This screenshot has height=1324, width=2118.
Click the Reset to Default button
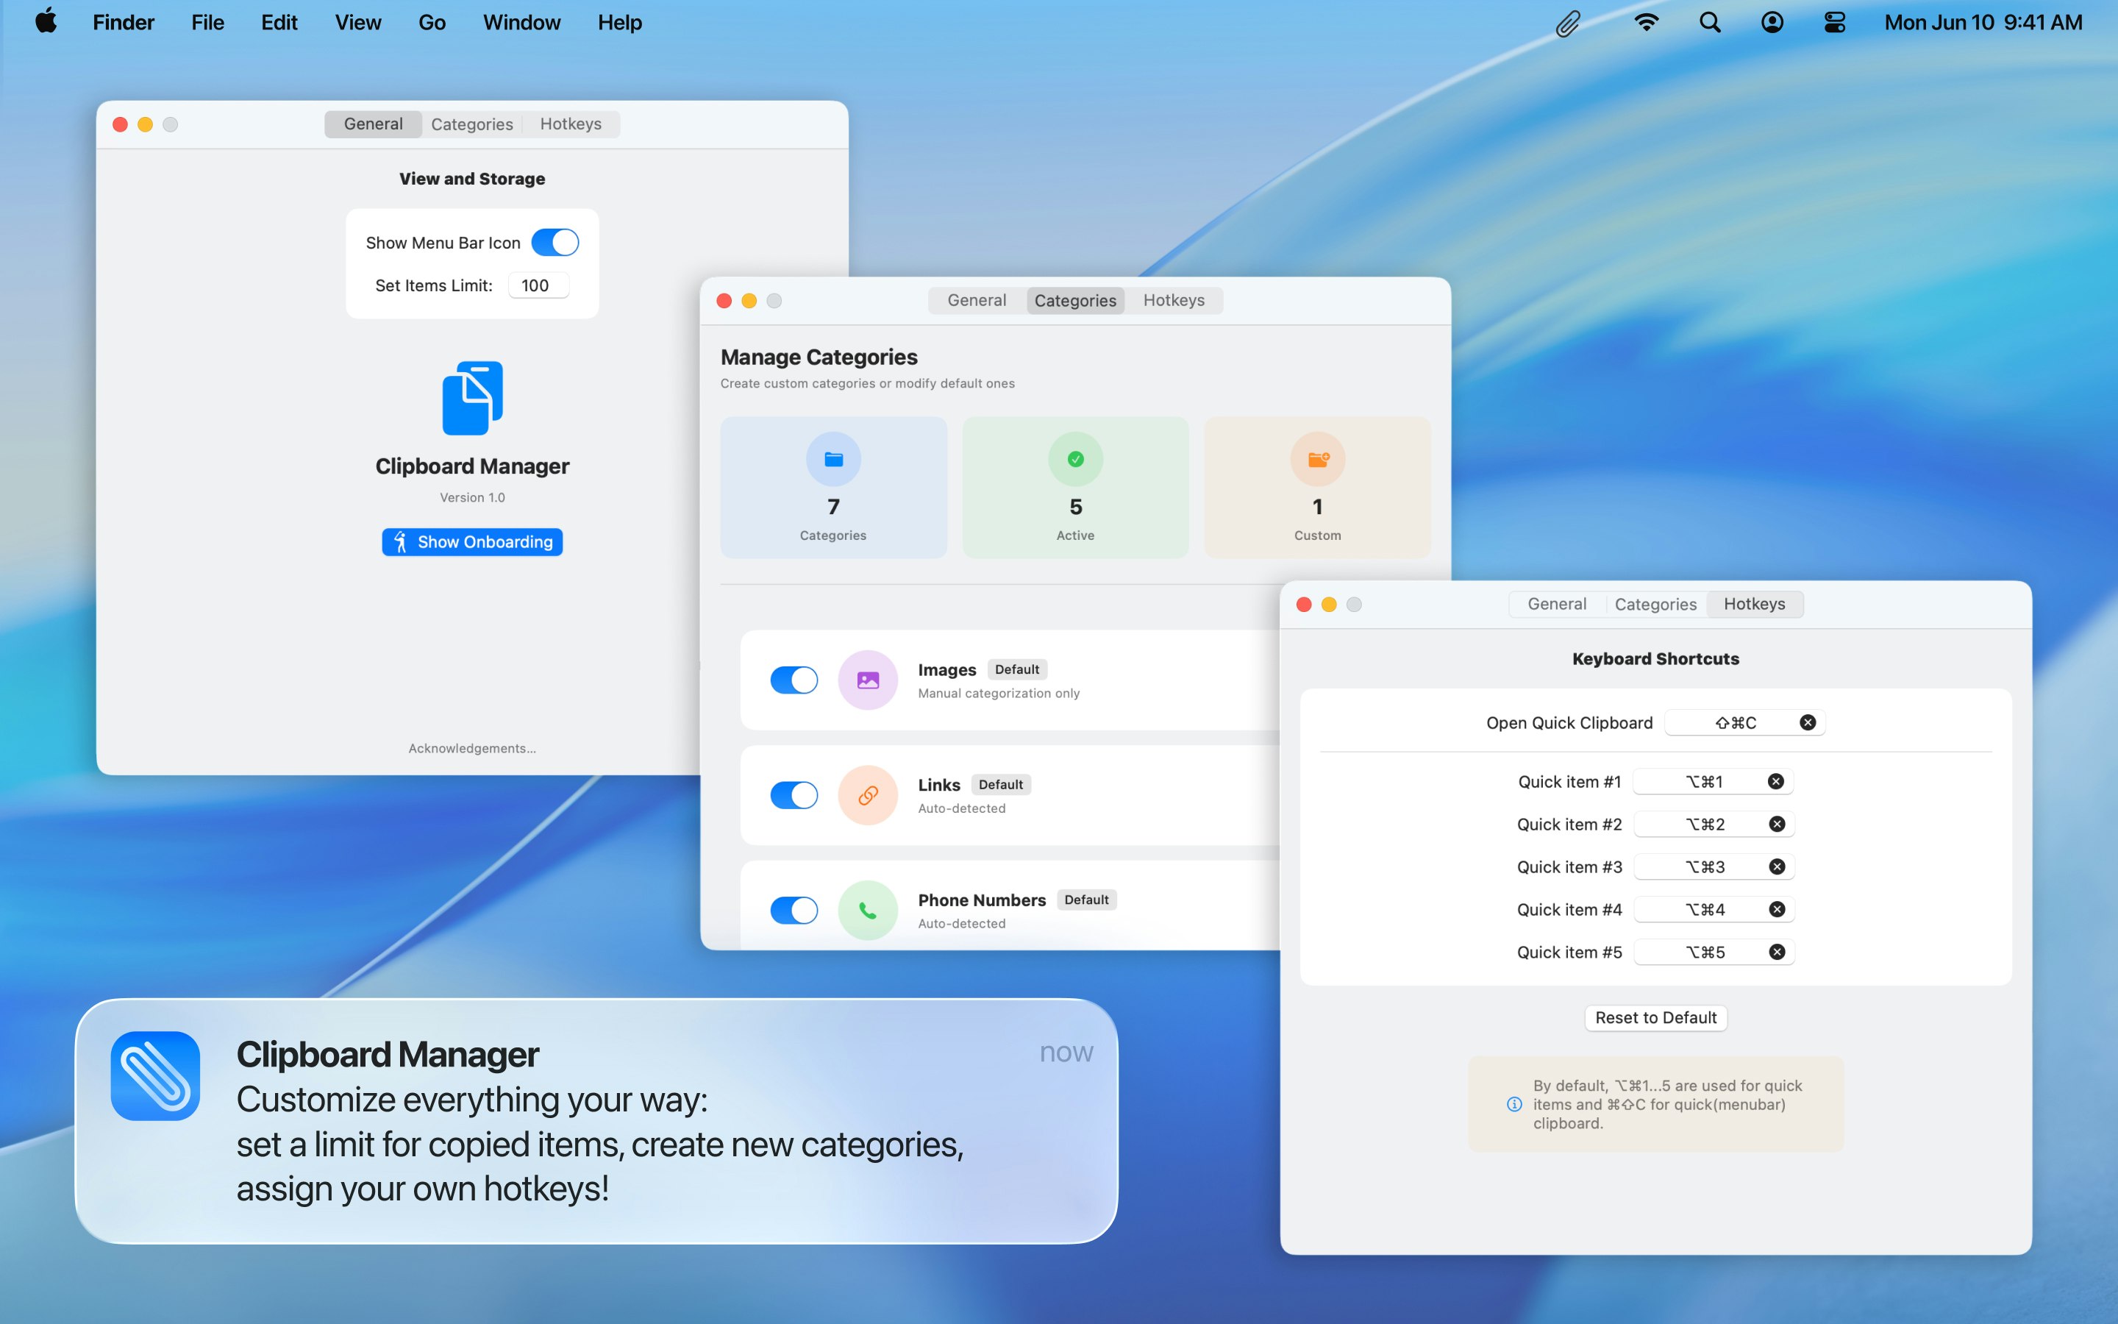1655,1017
